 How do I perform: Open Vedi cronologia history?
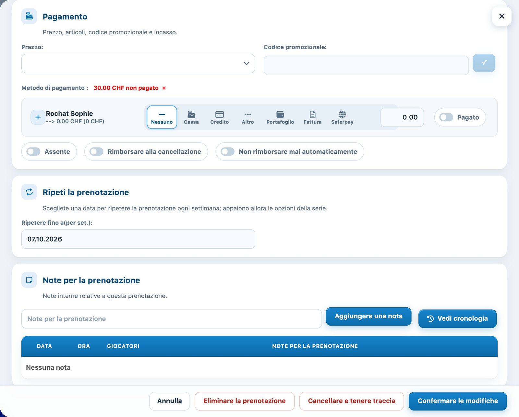(457, 318)
